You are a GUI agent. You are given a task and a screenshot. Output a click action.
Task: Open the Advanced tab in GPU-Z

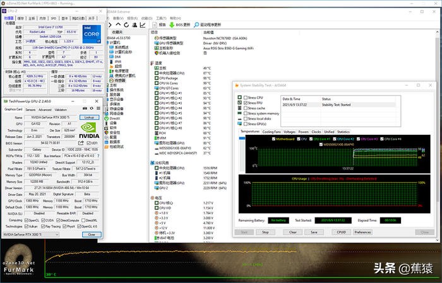tap(45, 110)
